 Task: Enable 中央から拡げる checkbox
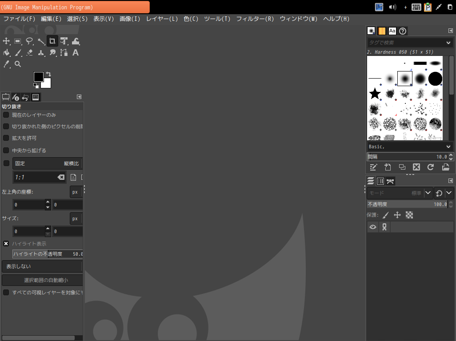click(x=6, y=151)
